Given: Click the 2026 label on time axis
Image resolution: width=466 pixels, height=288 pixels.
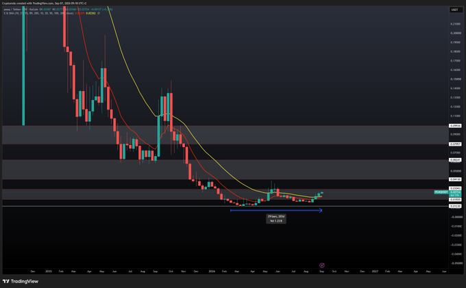Looking at the screenshot, I should click(x=212, y=272).
